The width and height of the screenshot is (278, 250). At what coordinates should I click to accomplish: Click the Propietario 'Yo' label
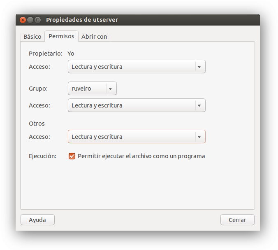pyautogui.click(x=71, y=54)
